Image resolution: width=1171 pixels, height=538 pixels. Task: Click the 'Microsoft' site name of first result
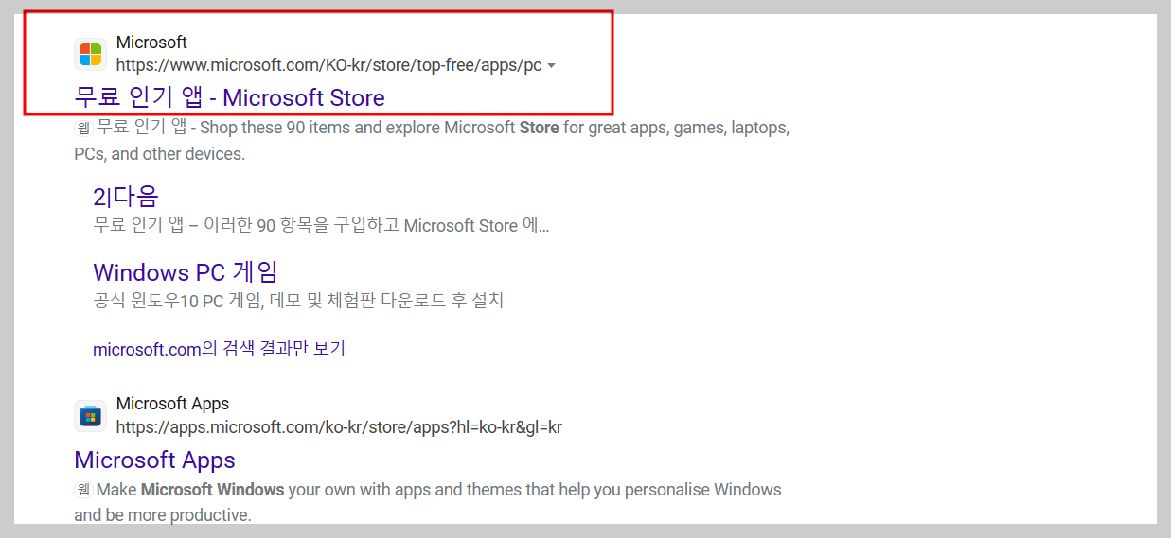[151, 43]
